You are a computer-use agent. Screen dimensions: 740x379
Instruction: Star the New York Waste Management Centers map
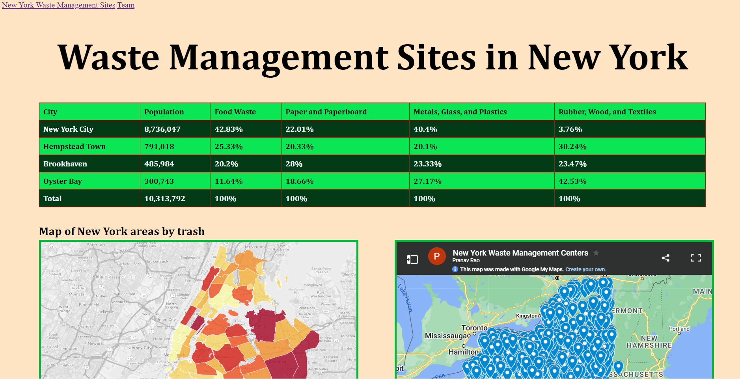[x=596, y=253]
